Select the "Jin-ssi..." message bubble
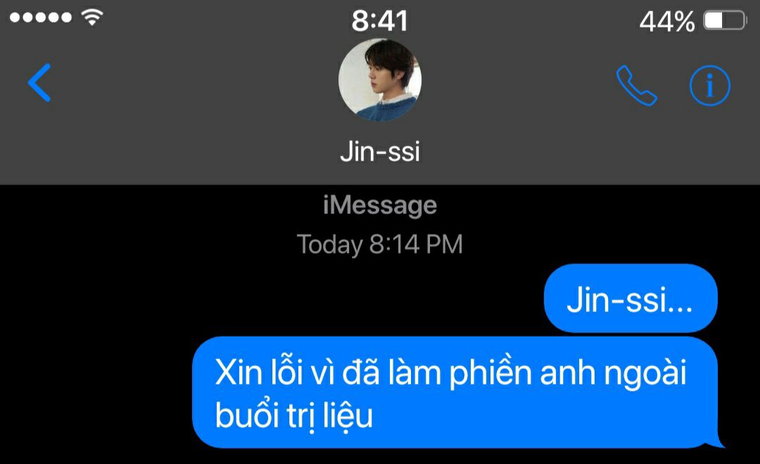This screenshot has width=760, height=464. pos(631,298)
